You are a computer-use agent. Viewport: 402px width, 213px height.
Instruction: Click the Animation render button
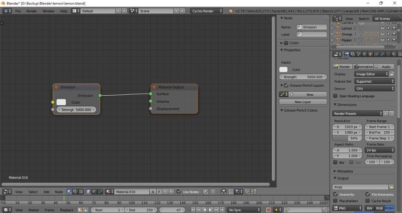coord(363,67)
